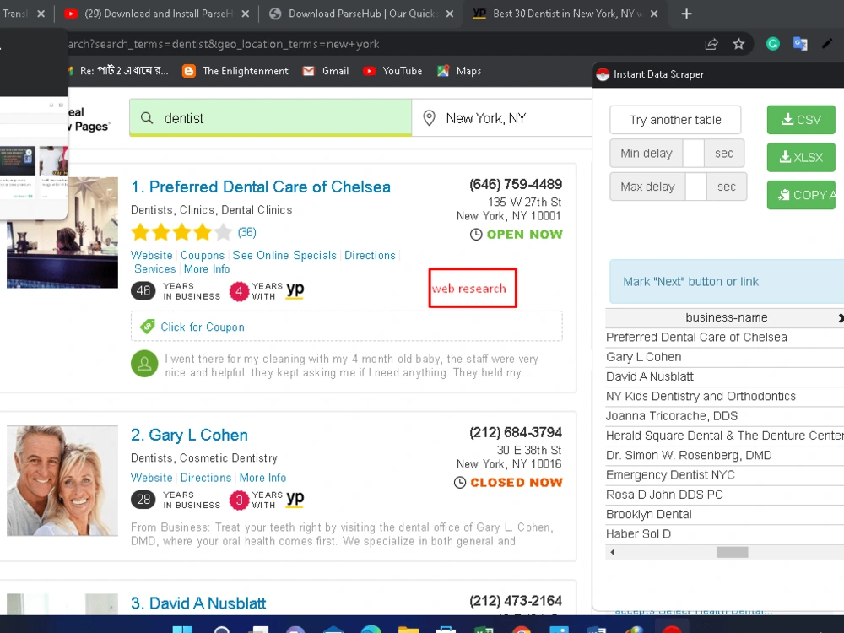
Task: Open the David A Nusblatt listing
Action: (198, 603)
